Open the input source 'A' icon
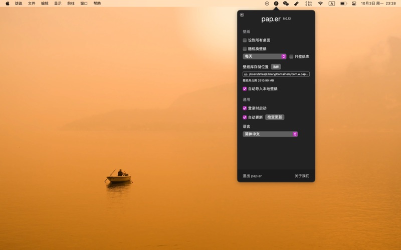 tap(332, 3)
